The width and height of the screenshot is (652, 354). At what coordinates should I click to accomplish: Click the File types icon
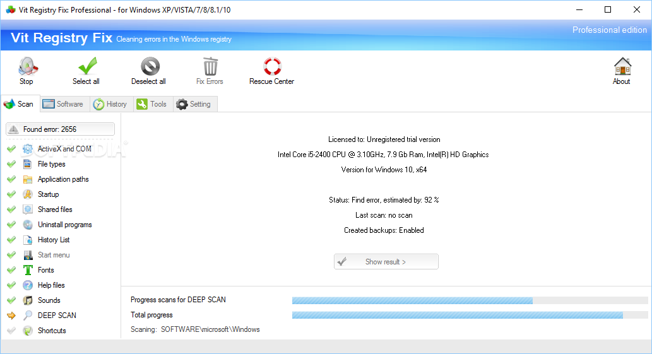point(27,164)
